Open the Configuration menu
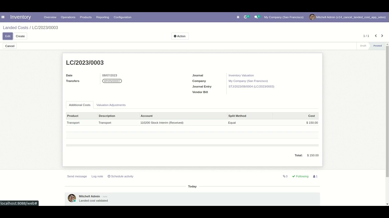This screenshot has width=389, height=218. [122, 17]
